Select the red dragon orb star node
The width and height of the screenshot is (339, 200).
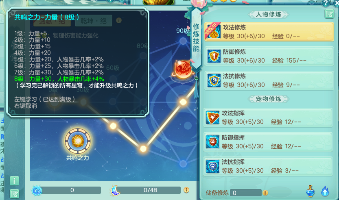tap(183, 70)
